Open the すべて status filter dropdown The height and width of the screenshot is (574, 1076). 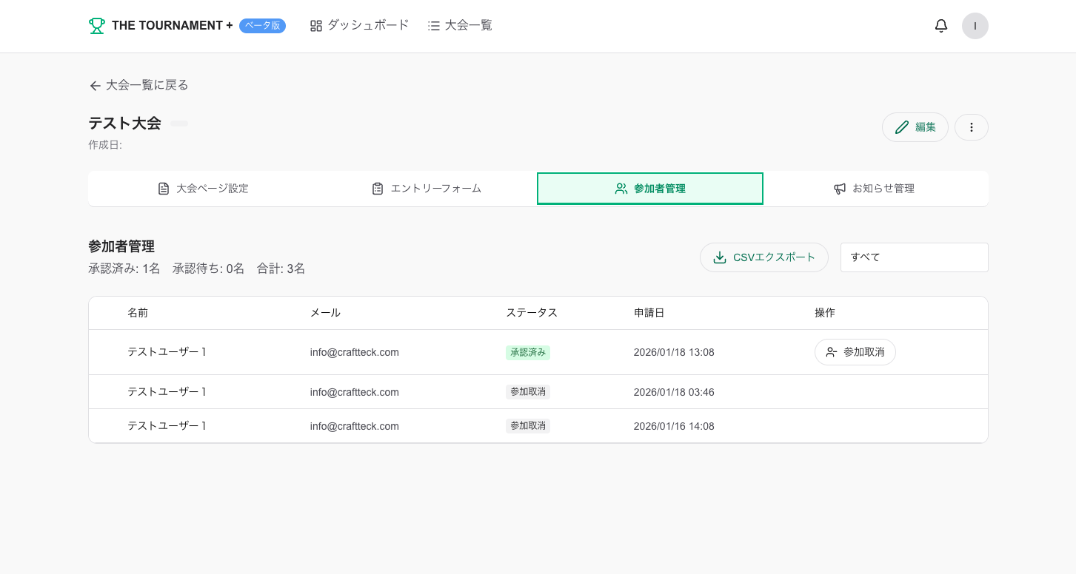[x=914, y=257]
